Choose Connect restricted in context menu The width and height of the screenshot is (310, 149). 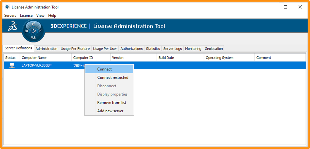[113, 77]
